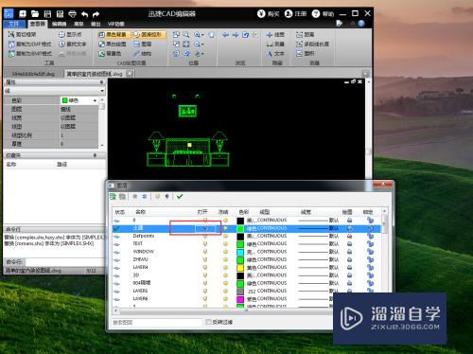
Task: Click the Show points (显示点) tool
Action: [x=70, y=34]
